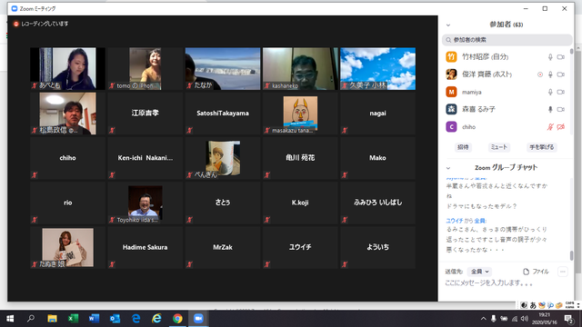Screen dimensions: 582x327
Task: Click the recording indicator beside 俊洋 齋藤
Action: (540, 74)
